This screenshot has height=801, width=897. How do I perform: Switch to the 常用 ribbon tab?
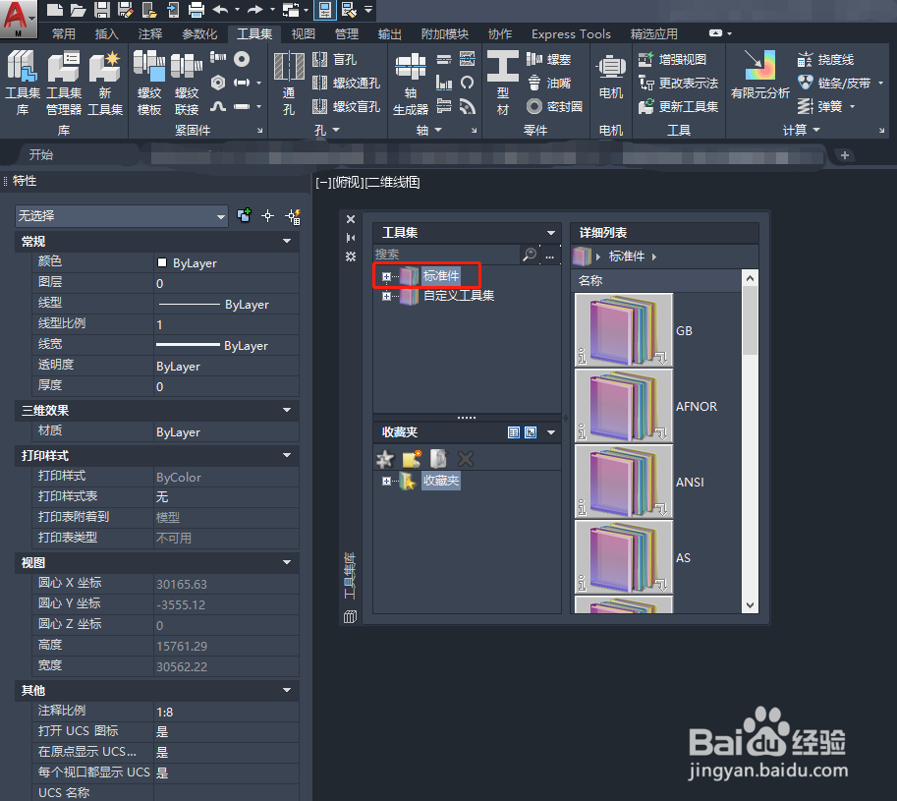coord(64,33)
